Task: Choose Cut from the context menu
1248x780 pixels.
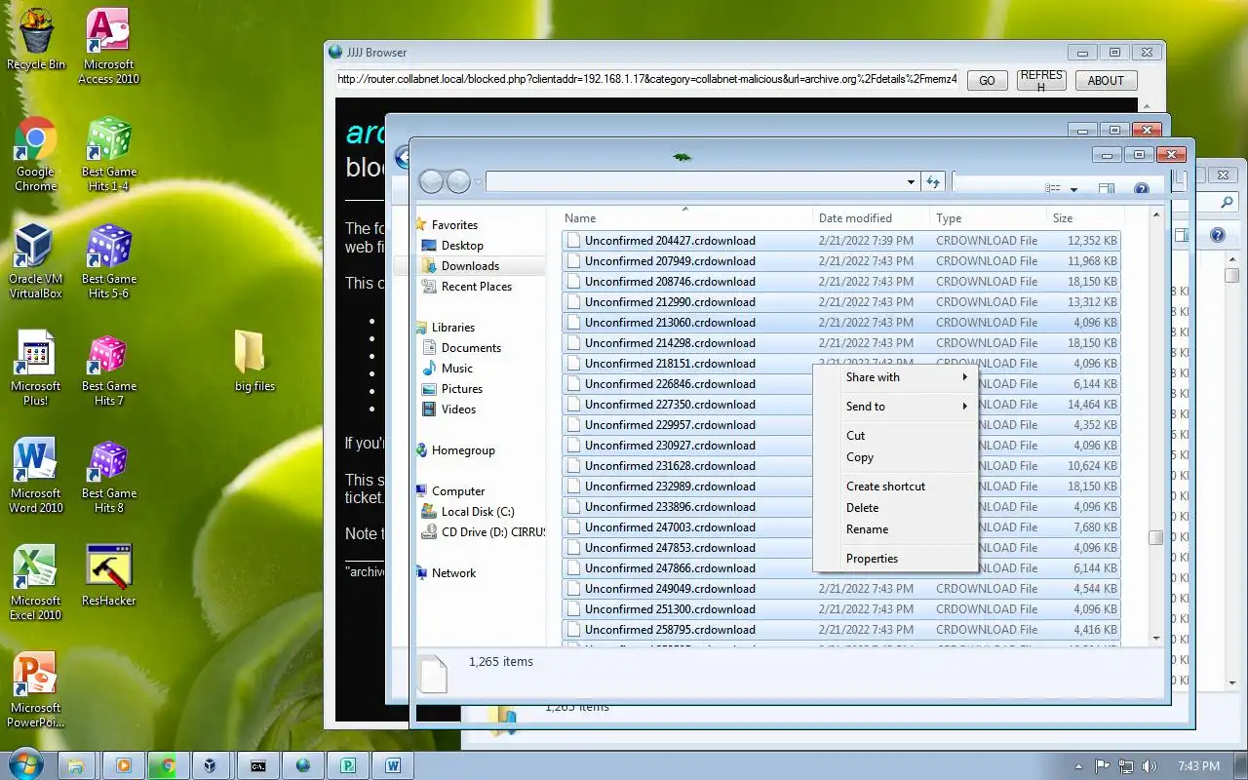Action: (895, 436)
